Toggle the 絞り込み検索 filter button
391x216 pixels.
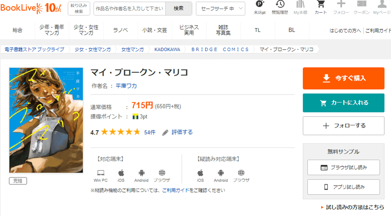(x=79, y=9)
